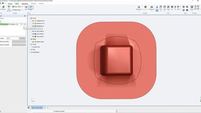201x113 pixels.
Task: Open the Process ribbon tab
Action: [x=10, y=3]
